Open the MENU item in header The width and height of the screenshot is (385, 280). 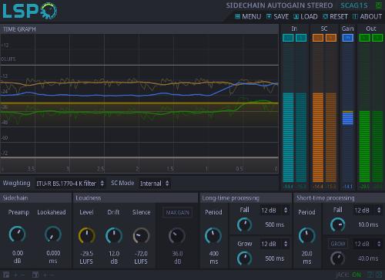tap(248, 17)
